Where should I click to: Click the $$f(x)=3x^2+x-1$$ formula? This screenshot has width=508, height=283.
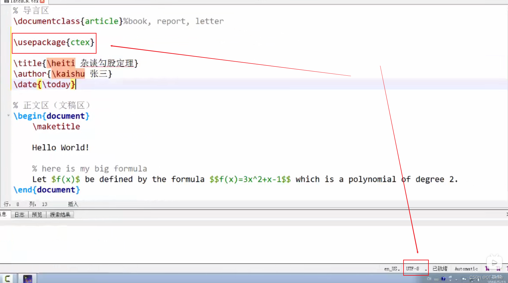coord(250,179)
